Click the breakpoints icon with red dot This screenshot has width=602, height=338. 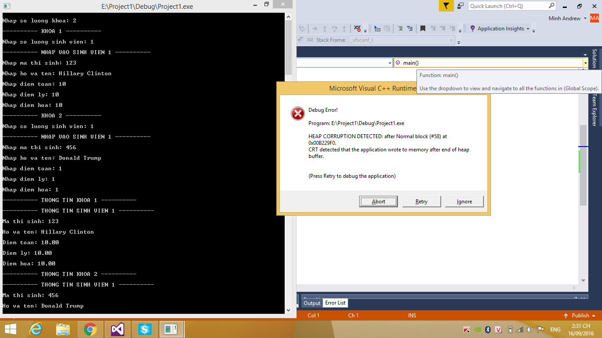pos(357,29)
